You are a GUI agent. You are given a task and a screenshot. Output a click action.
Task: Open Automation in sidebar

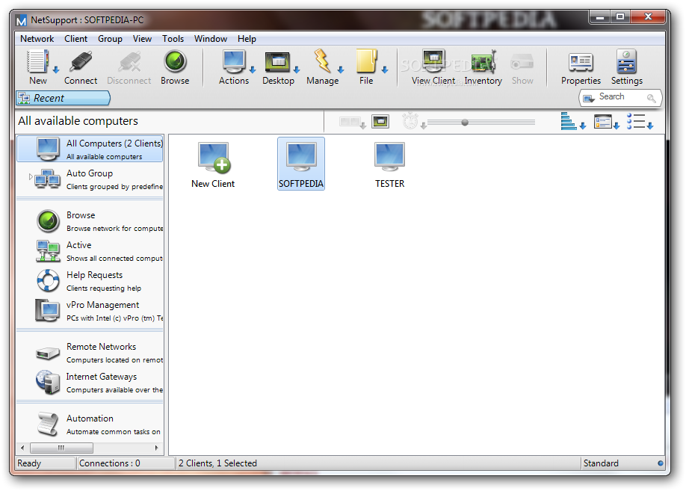point(90,424)
